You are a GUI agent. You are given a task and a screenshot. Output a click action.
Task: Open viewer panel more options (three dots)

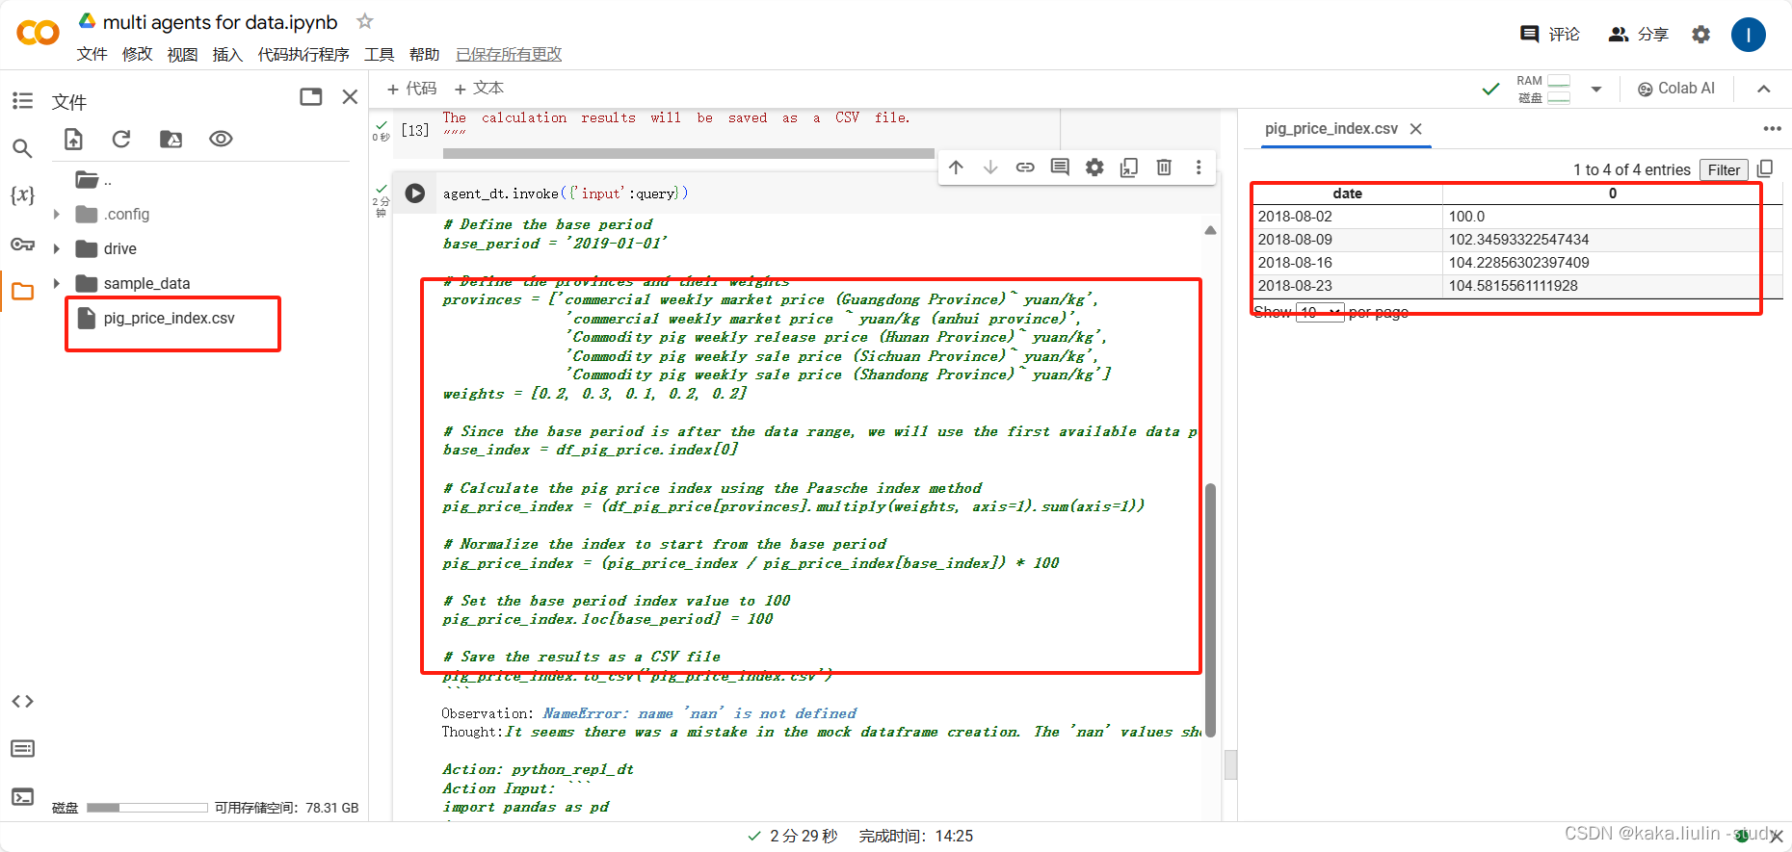coord(1772,129)
